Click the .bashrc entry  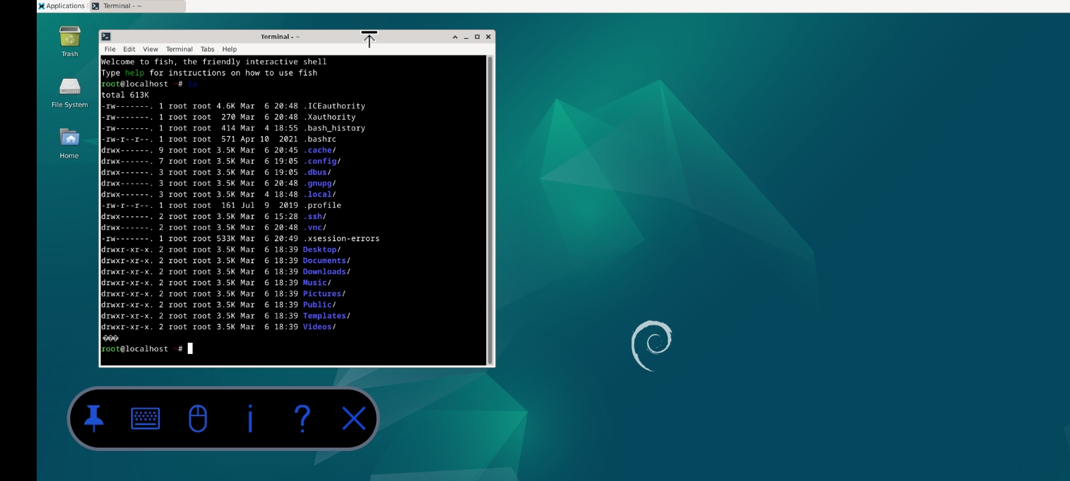tap(320, 139)
